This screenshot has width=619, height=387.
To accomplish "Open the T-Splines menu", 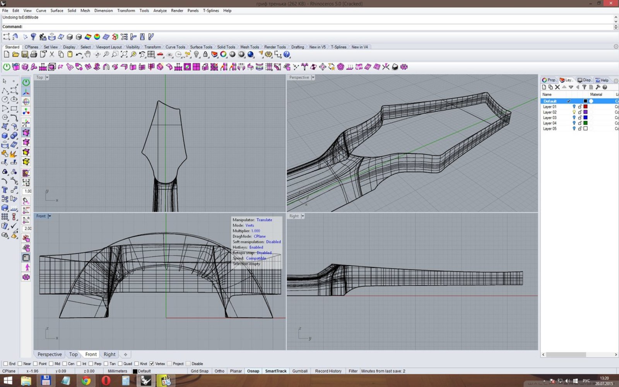I will [x=211, y=10].
